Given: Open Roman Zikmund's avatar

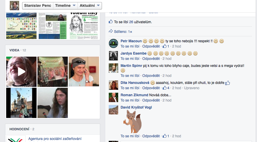Looking at the screenshot, I should point(113,97).
